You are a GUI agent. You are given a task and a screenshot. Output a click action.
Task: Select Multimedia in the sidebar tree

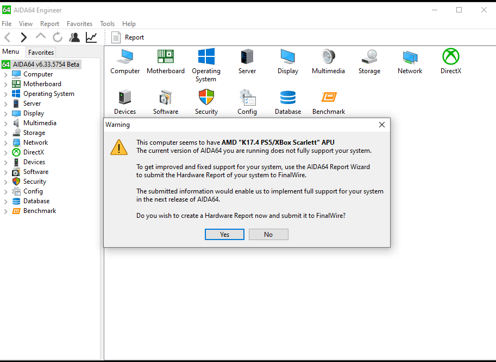34,123
